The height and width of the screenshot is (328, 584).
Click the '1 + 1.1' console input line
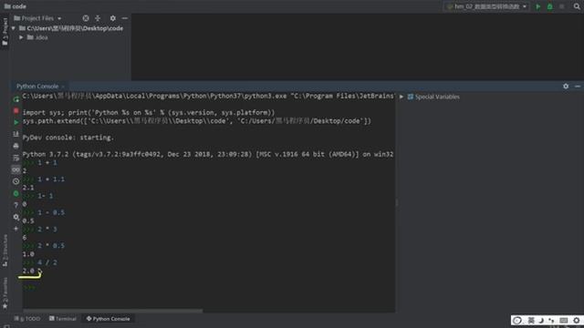coord(44,179)
